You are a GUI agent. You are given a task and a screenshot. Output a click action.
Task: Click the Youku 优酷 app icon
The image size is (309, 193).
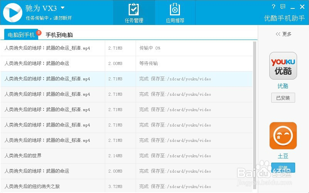coord(283,66)
